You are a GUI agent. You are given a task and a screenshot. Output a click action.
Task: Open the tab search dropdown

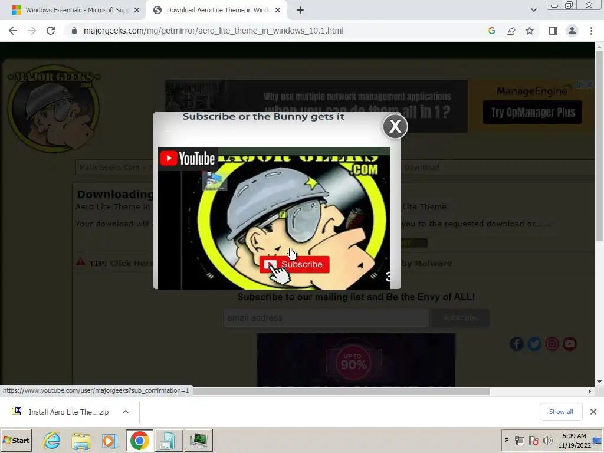pos(533,10)
